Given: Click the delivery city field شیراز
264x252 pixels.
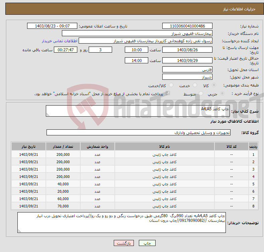Looking at the screenshot, I should tap(187, 77).
